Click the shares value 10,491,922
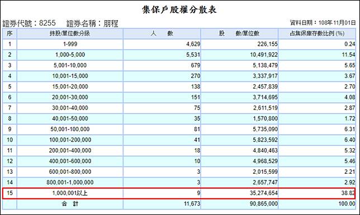 (264, 55)
